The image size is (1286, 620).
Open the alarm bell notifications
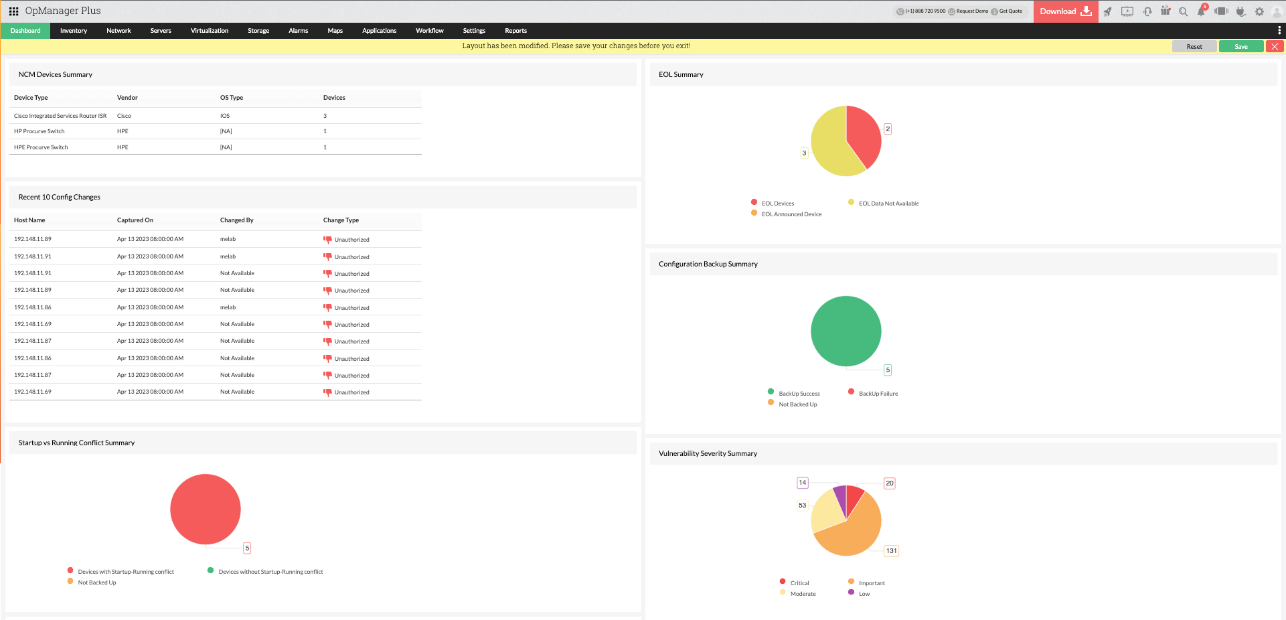coord(1202,11)
